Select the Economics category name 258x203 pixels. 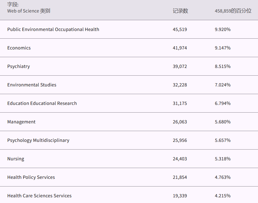pos(19,48)
